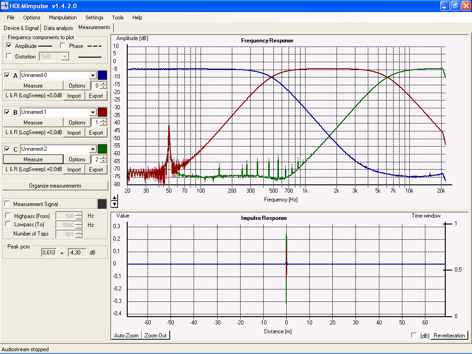Screen dimensions: 472x354
Task: Toggle measurement B visibility checkbox
Action: click(7, 112)
